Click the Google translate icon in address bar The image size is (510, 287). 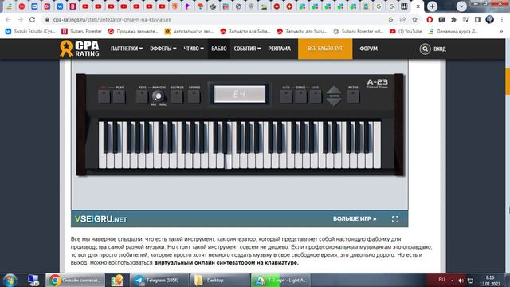(390, 19)
